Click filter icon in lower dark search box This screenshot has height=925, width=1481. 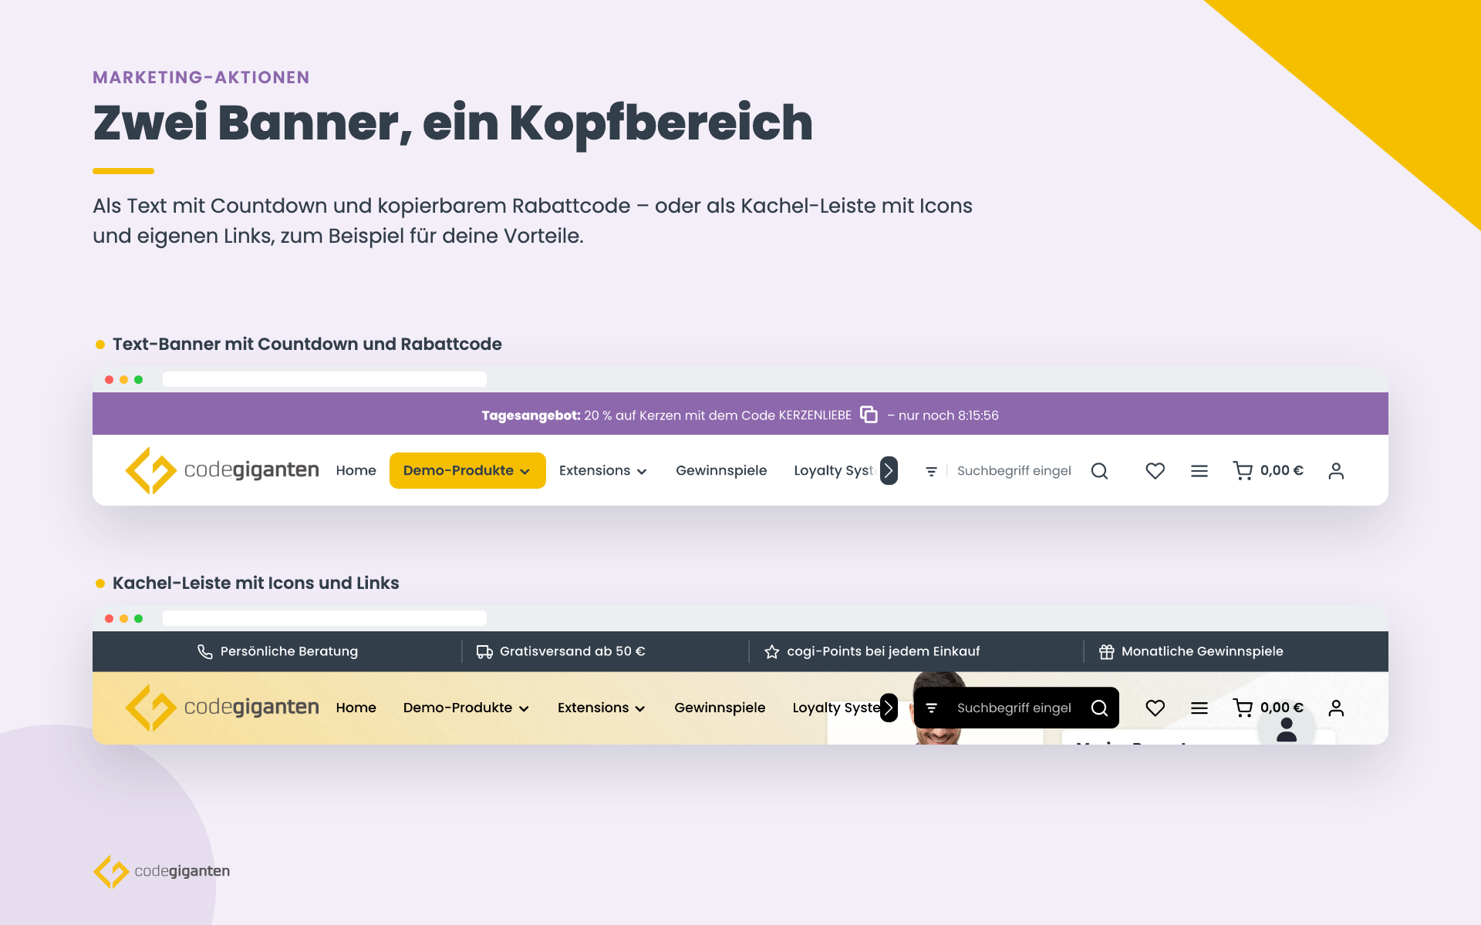tap(931, 708)
